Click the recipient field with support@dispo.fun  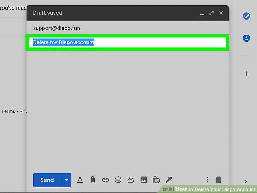click(128, 28)
